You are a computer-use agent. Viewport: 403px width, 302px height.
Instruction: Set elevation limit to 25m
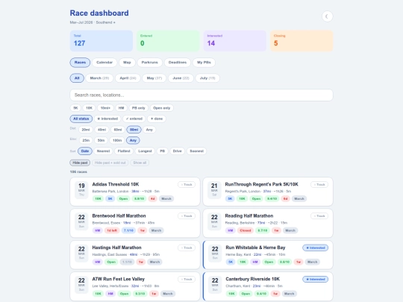pyautogui.click(x=86, y=140)
